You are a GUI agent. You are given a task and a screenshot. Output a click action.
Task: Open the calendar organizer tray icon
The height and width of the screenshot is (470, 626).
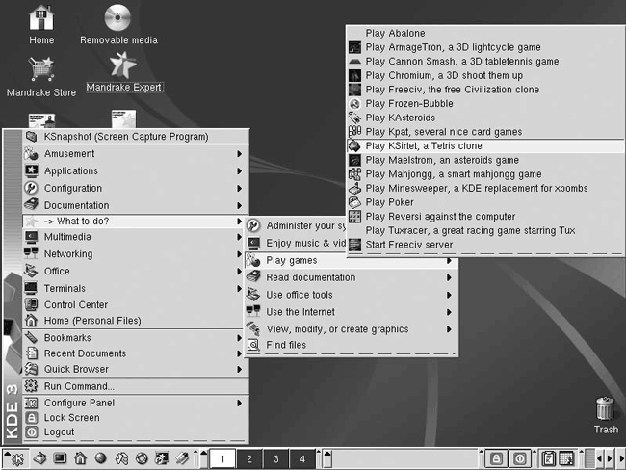[x=566, y=458]
